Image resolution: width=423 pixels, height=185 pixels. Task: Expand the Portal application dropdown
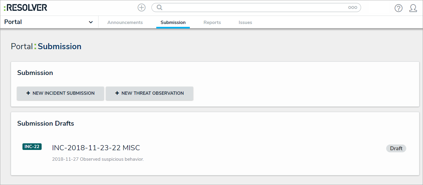click(x=49, y=22)
